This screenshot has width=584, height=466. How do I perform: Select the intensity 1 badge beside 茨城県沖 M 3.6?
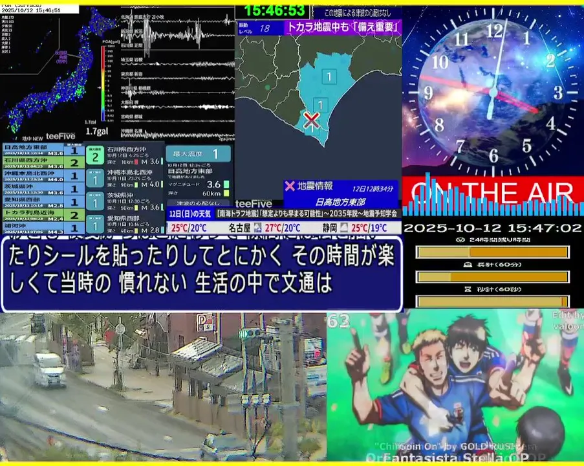(95, 202)
